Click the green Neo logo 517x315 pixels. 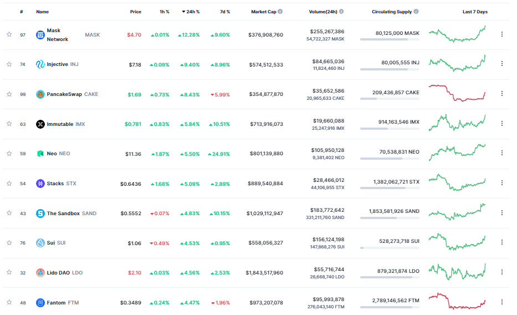[40, 154]
